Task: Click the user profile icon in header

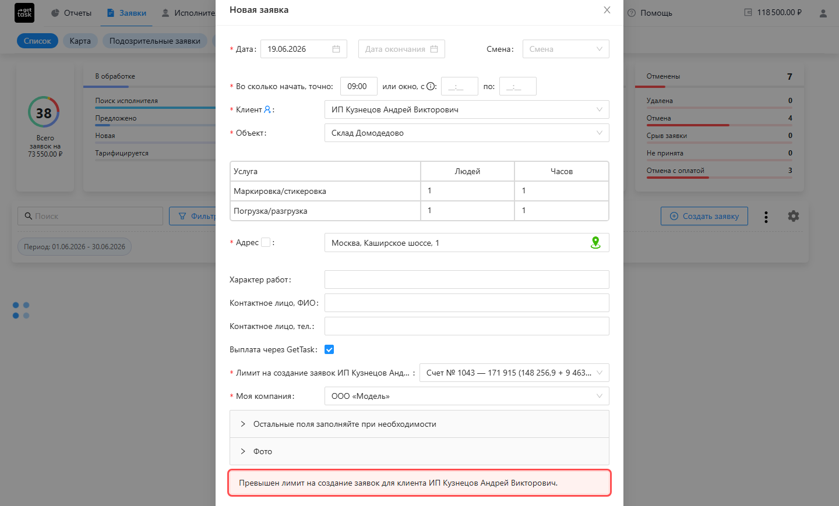Action: pyautogui.click(x=823, y=13)
